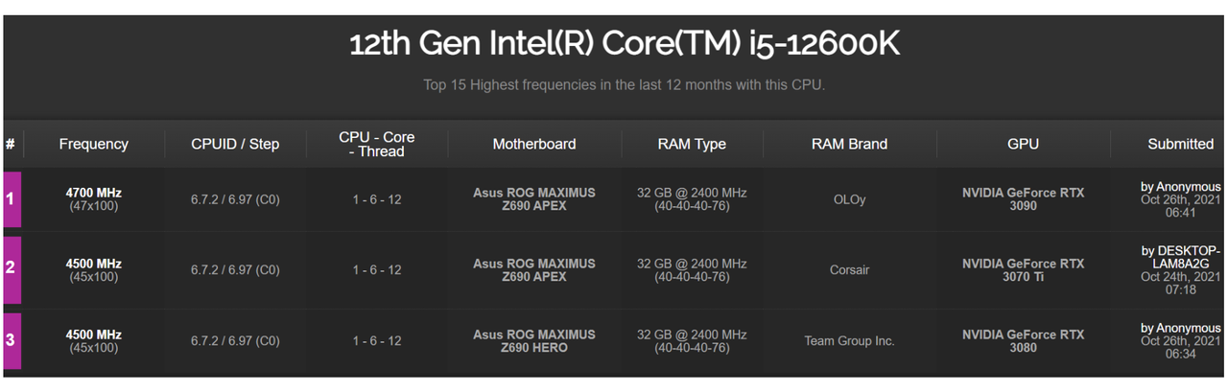
Task: Click the Team Group Inc. cell
Action: 849,341
